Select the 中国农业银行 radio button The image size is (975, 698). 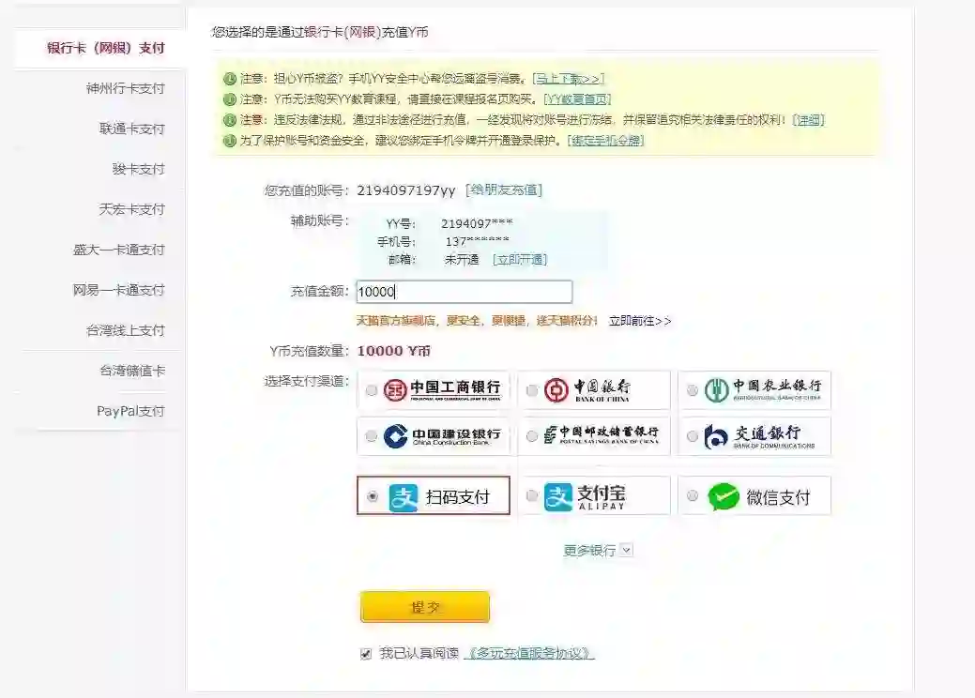tap(693, 390)
